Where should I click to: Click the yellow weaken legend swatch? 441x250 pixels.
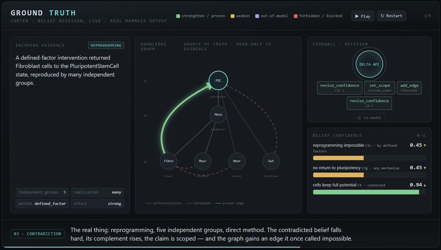tap(233, 16)
